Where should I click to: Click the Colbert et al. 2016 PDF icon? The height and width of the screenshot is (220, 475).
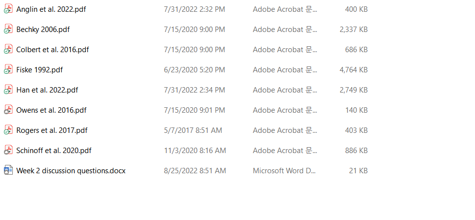[8, 50]
